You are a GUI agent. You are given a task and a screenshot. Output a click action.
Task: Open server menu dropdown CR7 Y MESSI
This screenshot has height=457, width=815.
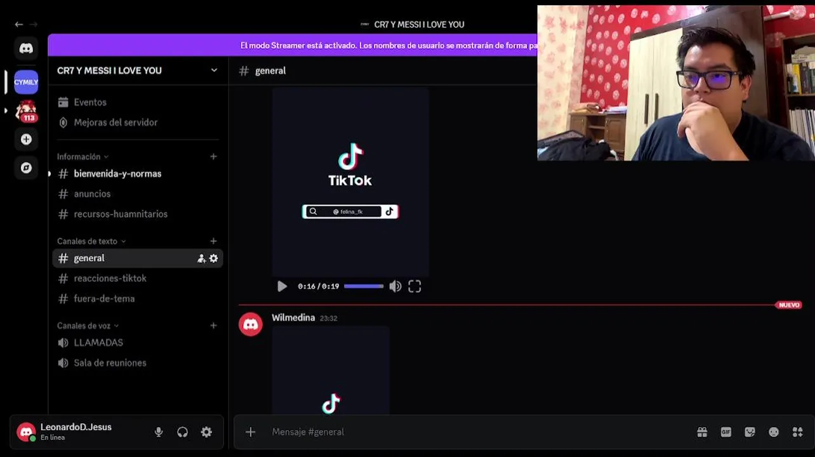point(137,70)
